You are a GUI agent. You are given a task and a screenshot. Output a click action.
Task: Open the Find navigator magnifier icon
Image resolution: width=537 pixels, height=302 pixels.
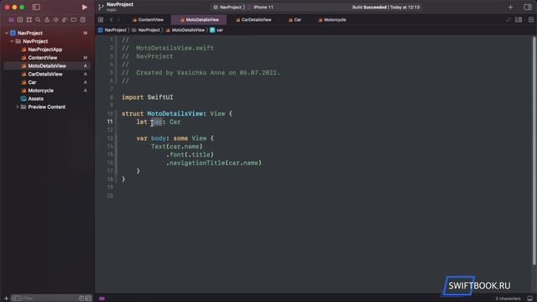(x=38, y=20)
